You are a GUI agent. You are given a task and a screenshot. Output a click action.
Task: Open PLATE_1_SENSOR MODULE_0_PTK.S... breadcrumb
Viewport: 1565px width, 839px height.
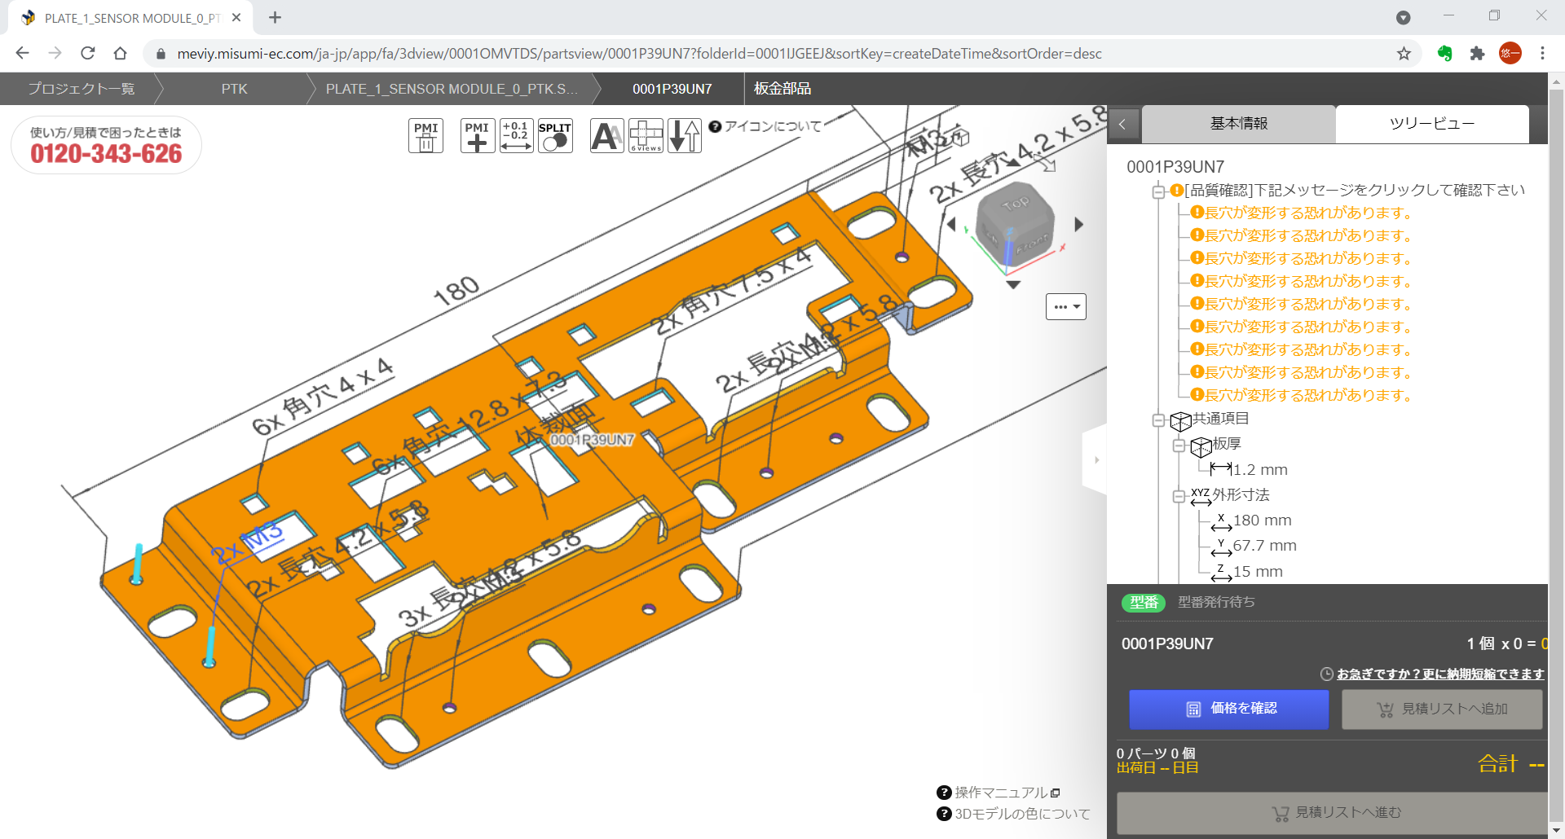coord(452,89)
